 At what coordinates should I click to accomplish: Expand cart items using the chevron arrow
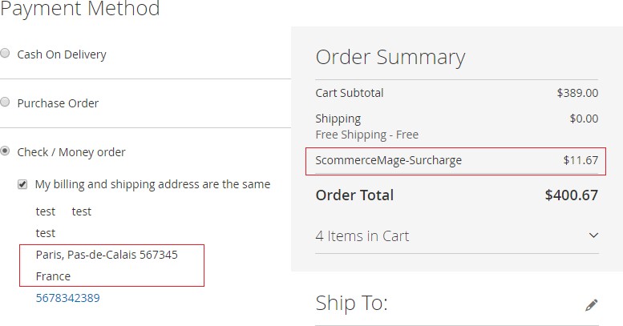tap(593, 235)
